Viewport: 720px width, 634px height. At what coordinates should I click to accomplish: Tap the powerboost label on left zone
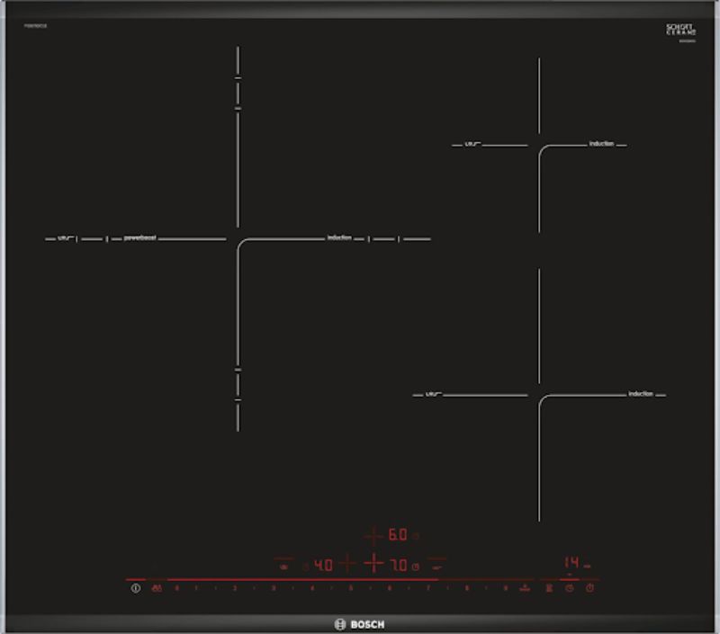pyautogui.click(x=140, y=238)
